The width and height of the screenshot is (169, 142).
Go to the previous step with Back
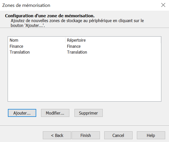[x=57, y=135]
